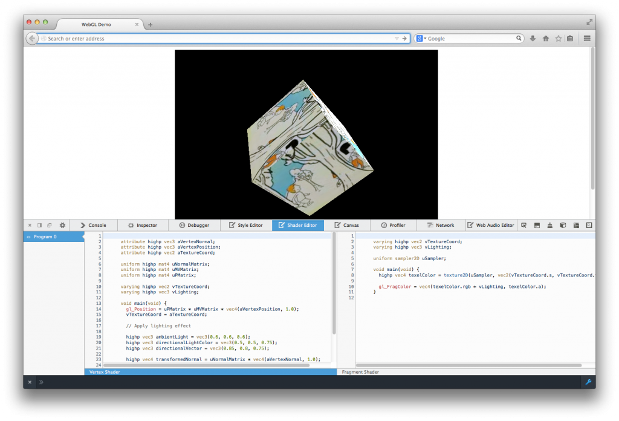Close the developer toolbar at bottom

pyautogui.click(x=30, y=382)
